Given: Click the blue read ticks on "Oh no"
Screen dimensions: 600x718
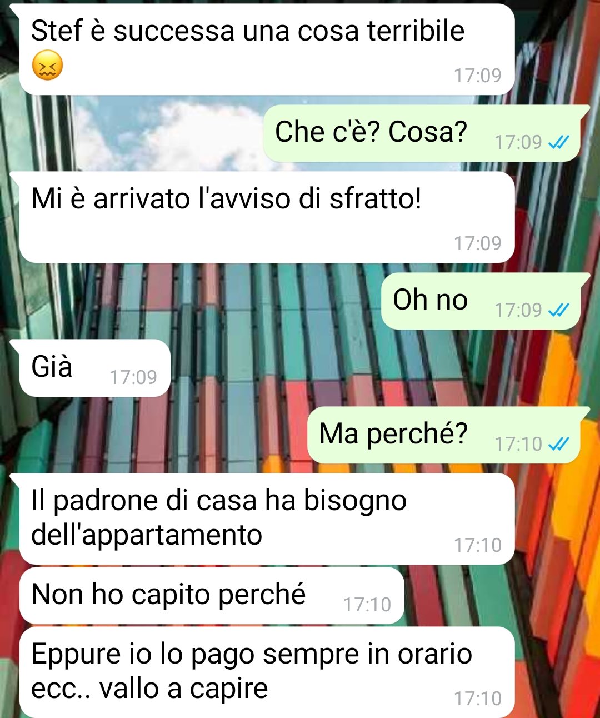Looking at the screenshot, I should [558, 310].
